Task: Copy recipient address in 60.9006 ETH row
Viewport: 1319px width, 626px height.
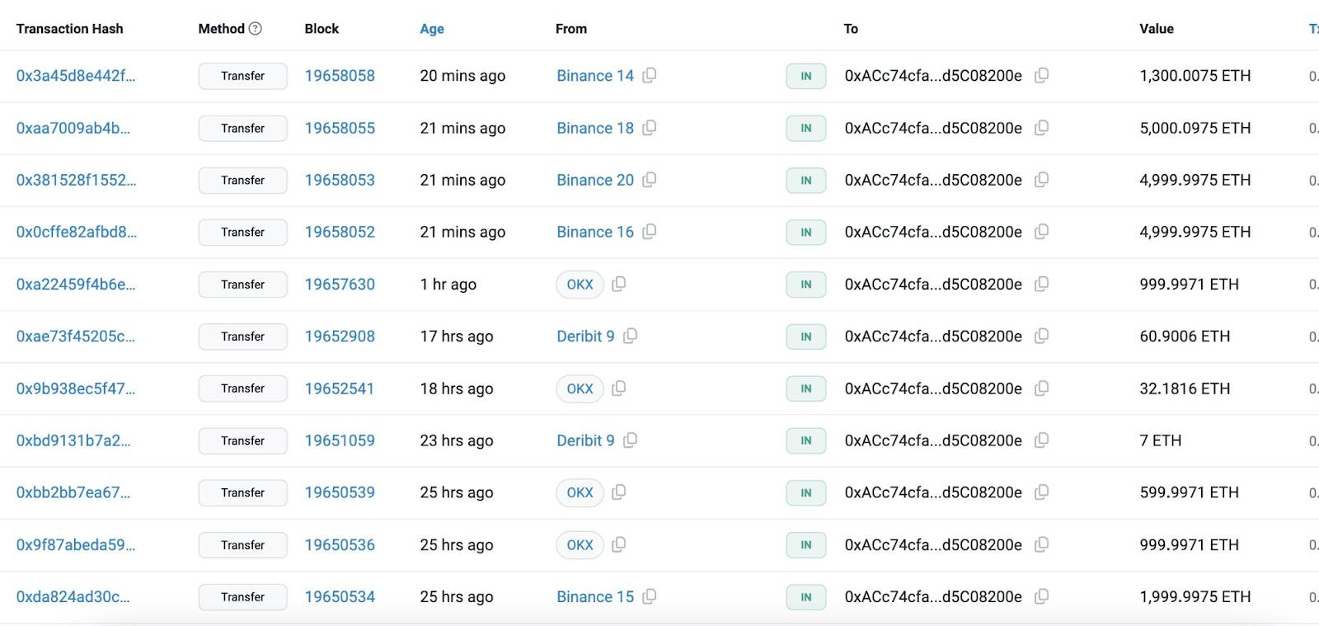Action: [1042, 336]
